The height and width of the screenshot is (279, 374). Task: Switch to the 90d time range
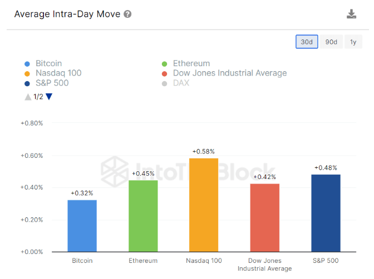click(x=331, y=42)
